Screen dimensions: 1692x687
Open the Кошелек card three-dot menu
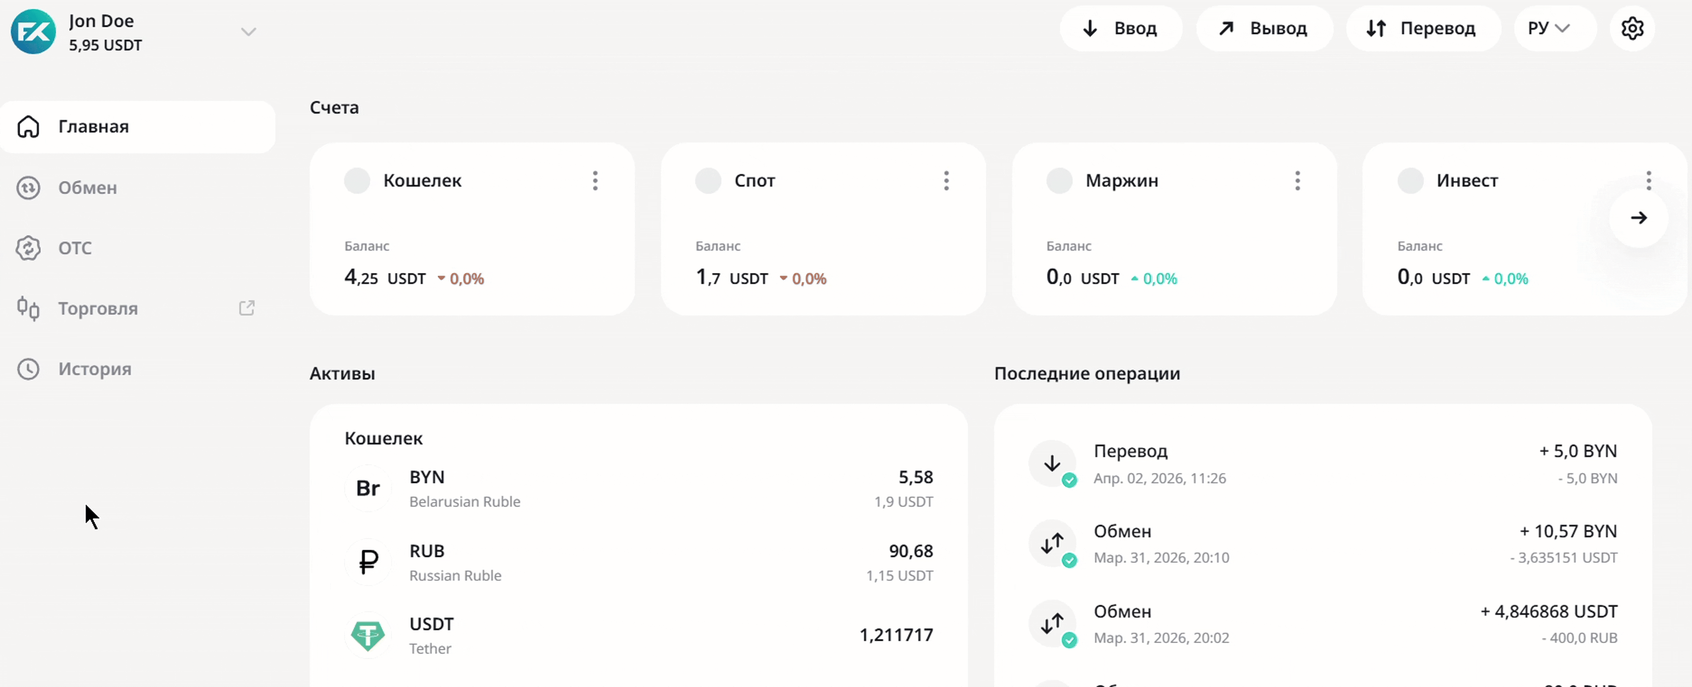click(595, 180)
